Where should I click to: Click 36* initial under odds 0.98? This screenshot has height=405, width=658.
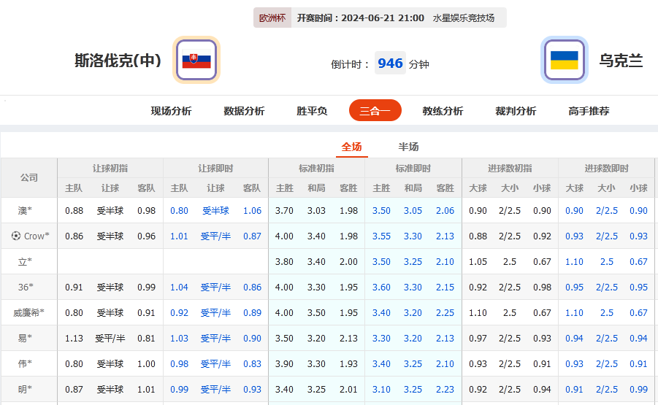(x=542, y=288)
